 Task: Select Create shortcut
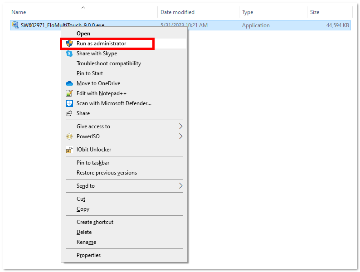pyautogui.click(x=124, y=222)
